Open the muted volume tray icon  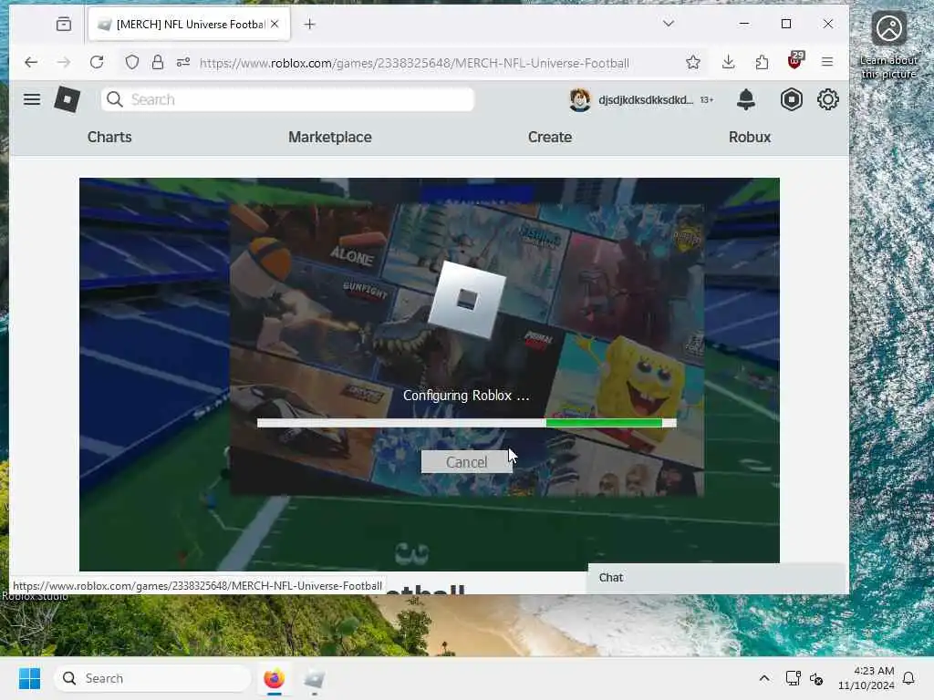[x=816, y=678]
